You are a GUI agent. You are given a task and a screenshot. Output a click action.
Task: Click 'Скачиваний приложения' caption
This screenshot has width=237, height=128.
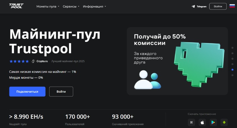[128, 124]
